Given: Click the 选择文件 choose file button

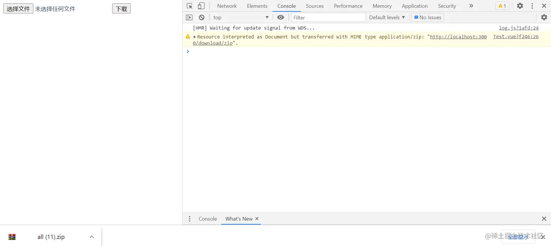Looking at the screenshot, I should [18, 9].
